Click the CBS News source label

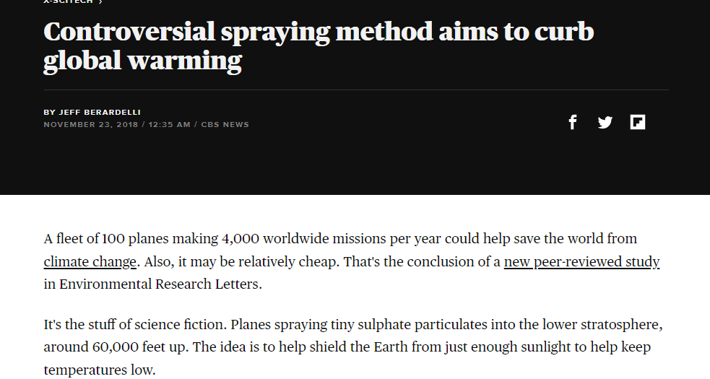[x=225, y=124]
